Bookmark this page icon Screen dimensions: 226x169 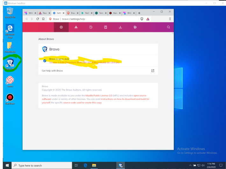[x=43, y=19]
